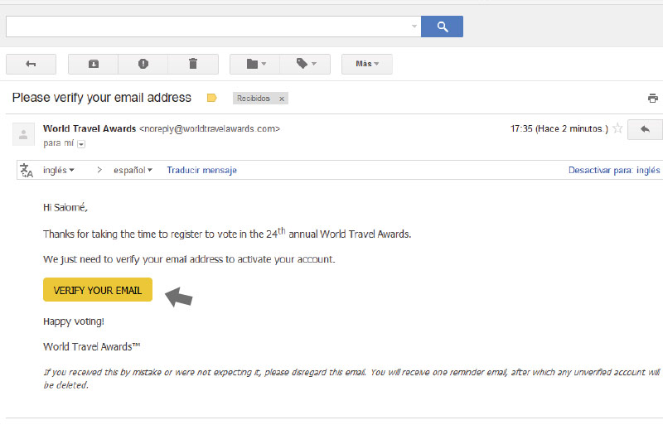663x425 pixels.
Task: Change source language from inglés
Action: pyautogui.click(x=59, y=170)
